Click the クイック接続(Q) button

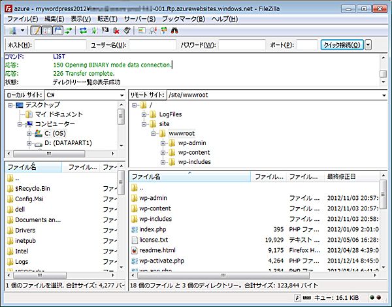342,45
